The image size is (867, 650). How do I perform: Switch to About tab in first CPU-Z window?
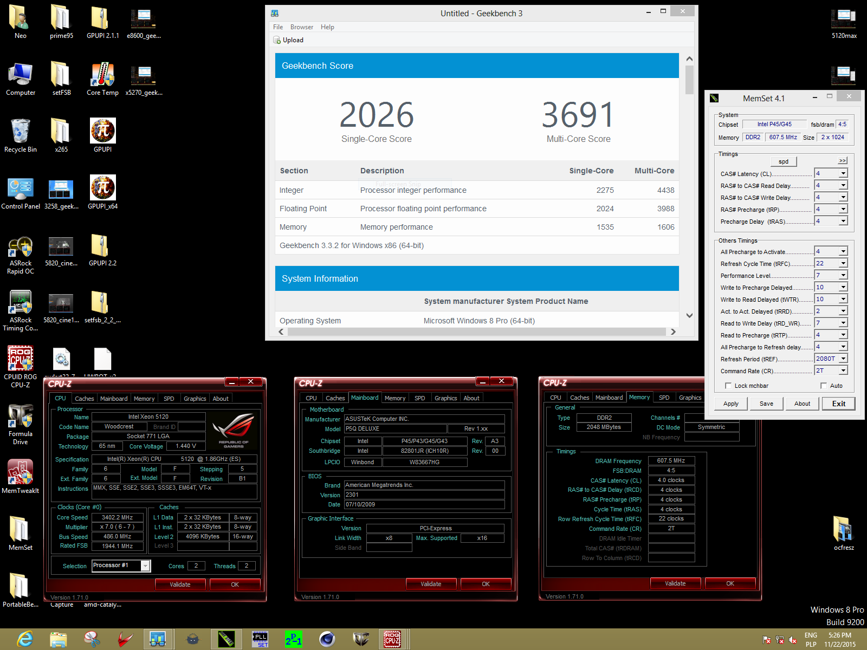click(221, 399)
